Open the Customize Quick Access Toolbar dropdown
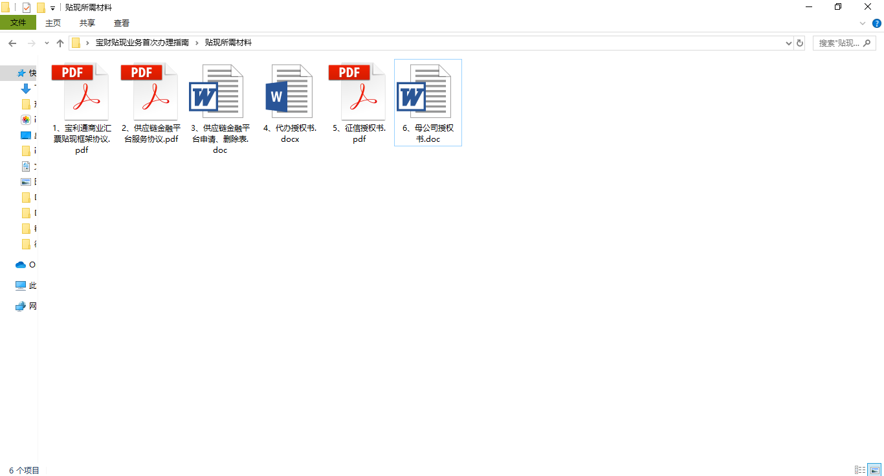This screenshot has height=476, width=884. tap(53, 8)
